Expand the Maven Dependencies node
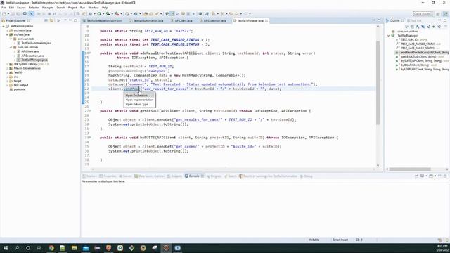Screen dimensions: 450x253 (7, 68)
